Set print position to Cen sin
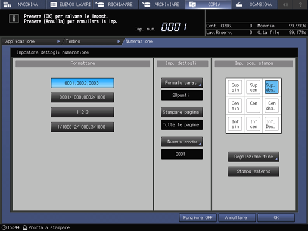This screenshot has height=231, width=308. (x=235, y=105)
